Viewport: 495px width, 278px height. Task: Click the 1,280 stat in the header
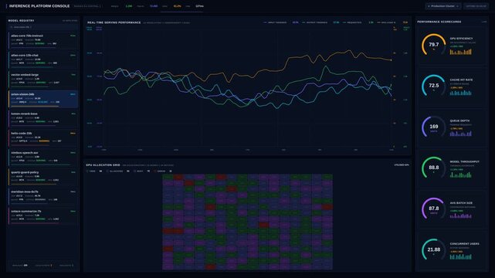129,6
